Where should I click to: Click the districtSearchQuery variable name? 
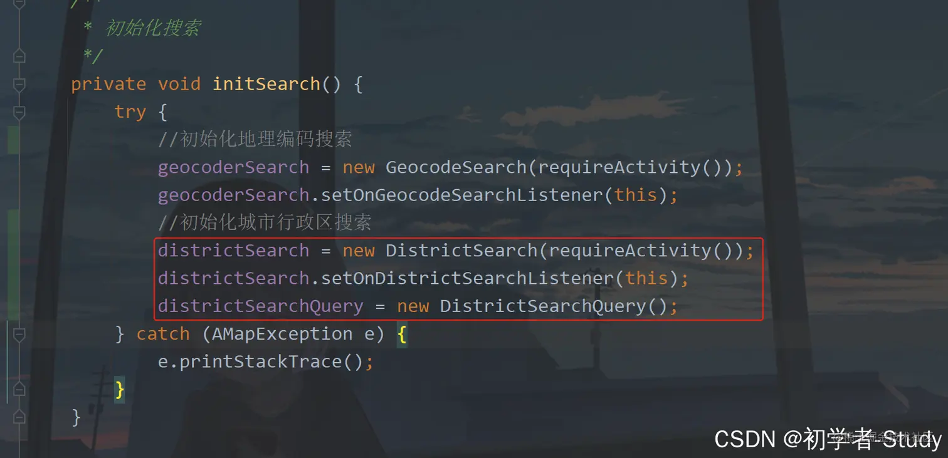[x=260, y=306]
